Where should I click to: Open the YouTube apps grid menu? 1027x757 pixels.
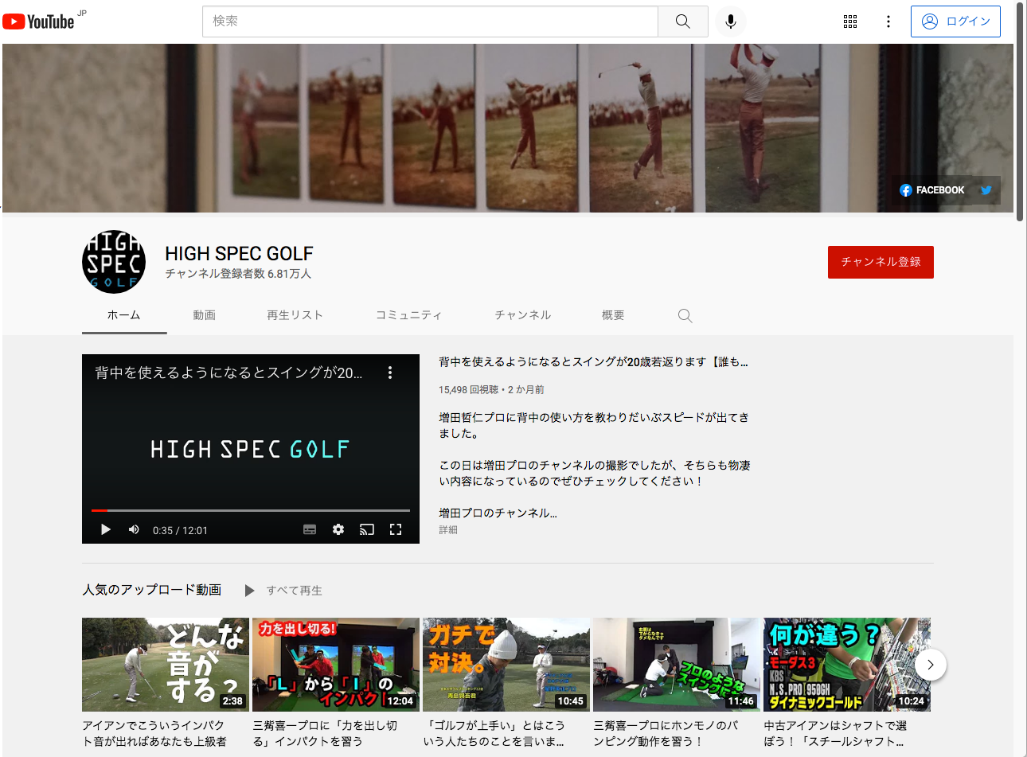pyautogui.click(x=850, y=21)
